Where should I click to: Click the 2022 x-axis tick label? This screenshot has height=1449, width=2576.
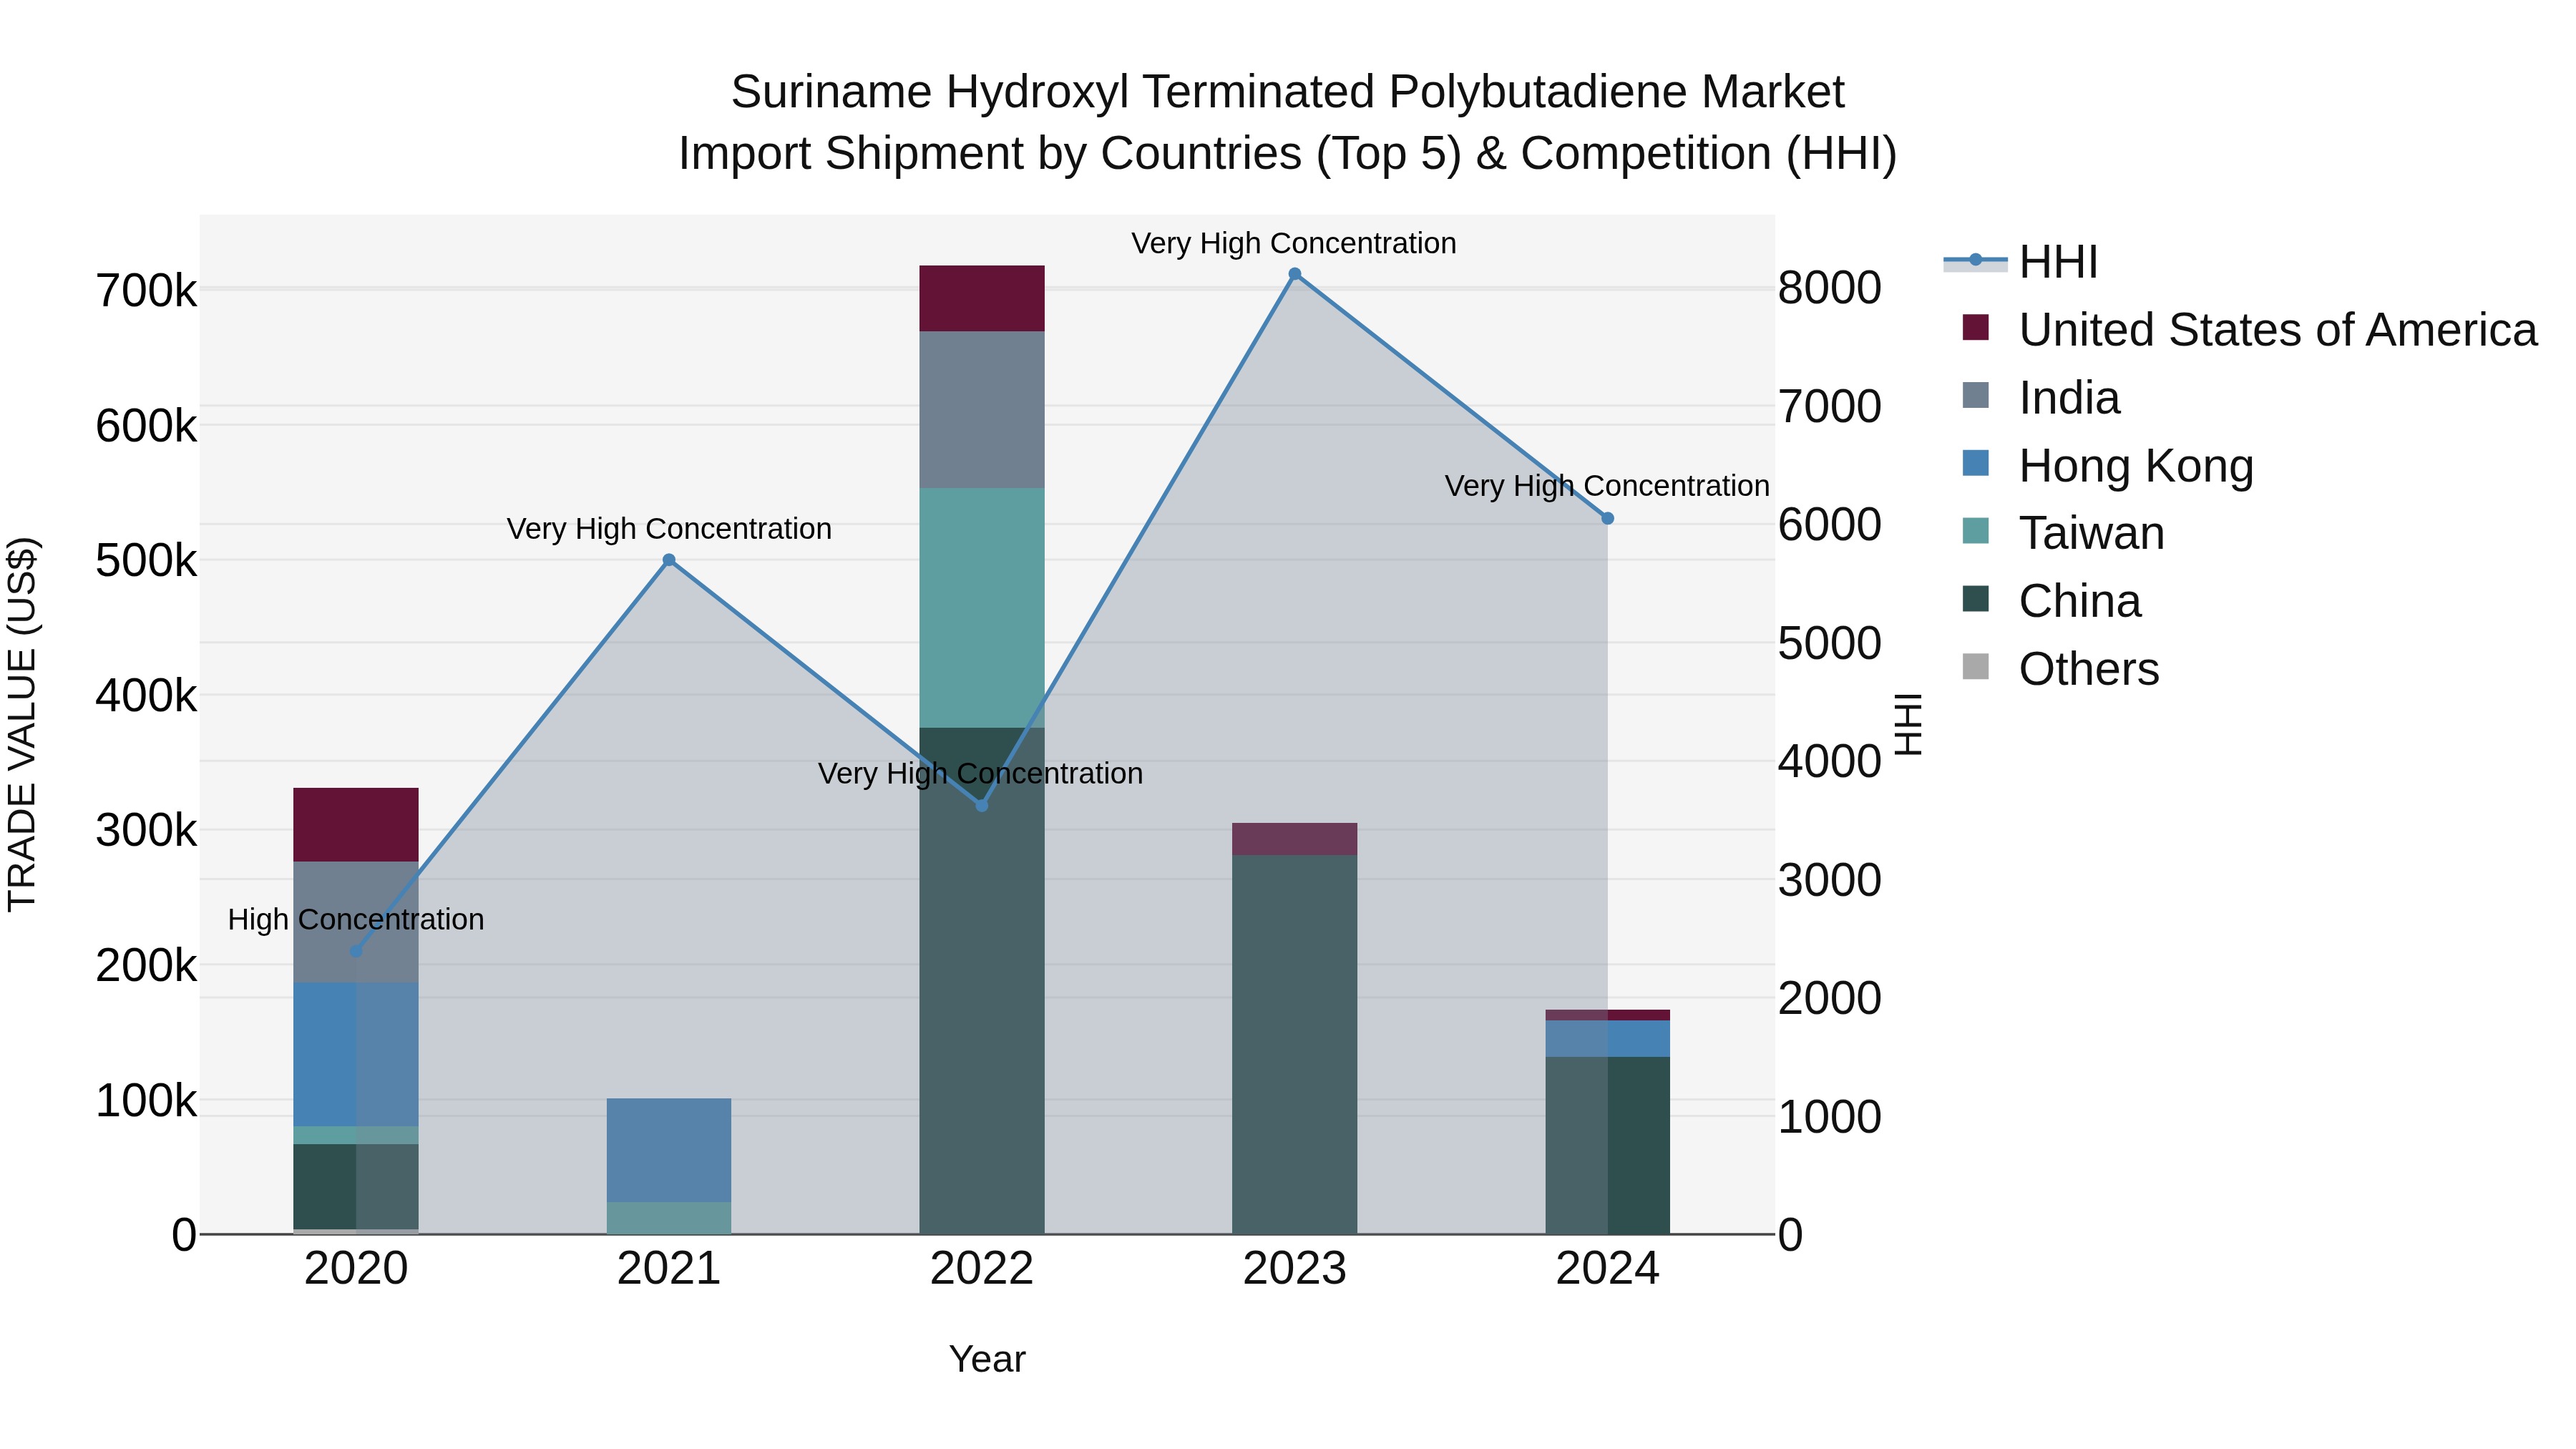982,1269
